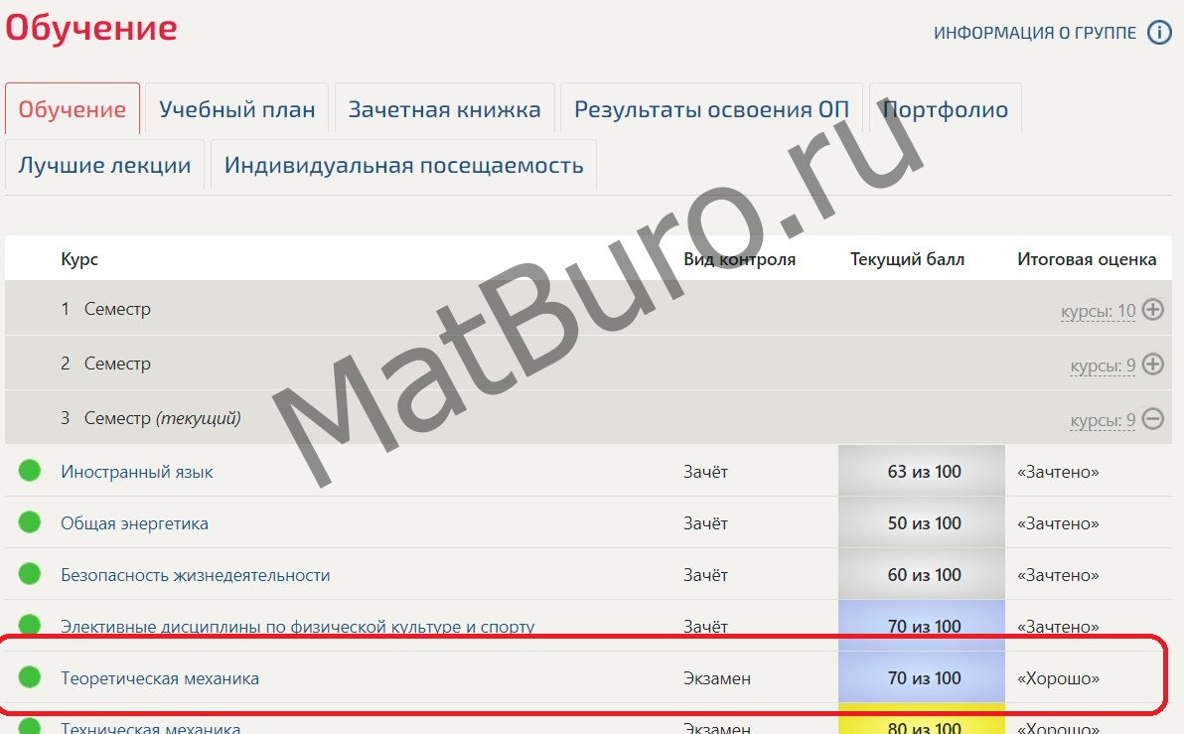This screenshot has width=1184, height=734.
Task: Click green status dot for Безопасность жизнедеятельности
Action: [30, 574]
